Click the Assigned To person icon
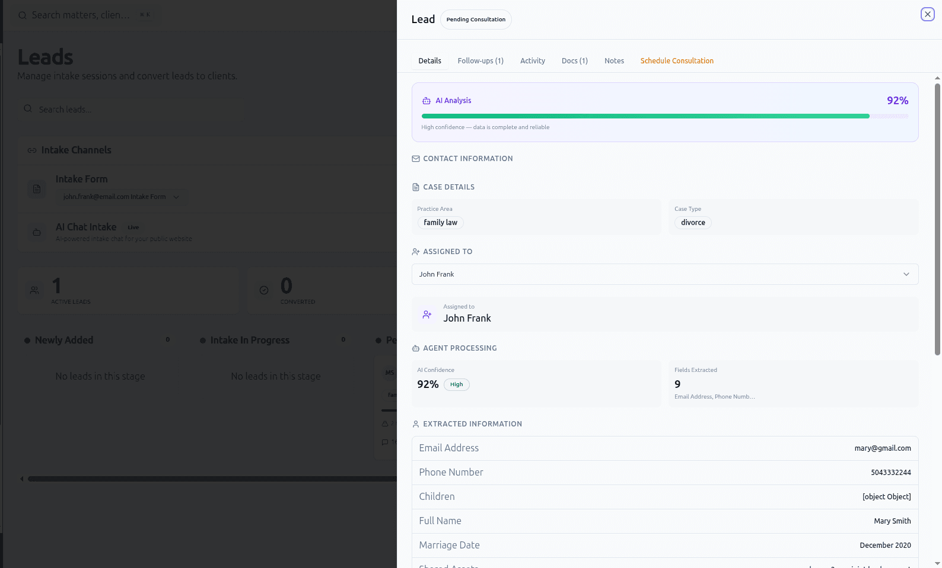Screen dimensions: 942x568 (416, 252)
